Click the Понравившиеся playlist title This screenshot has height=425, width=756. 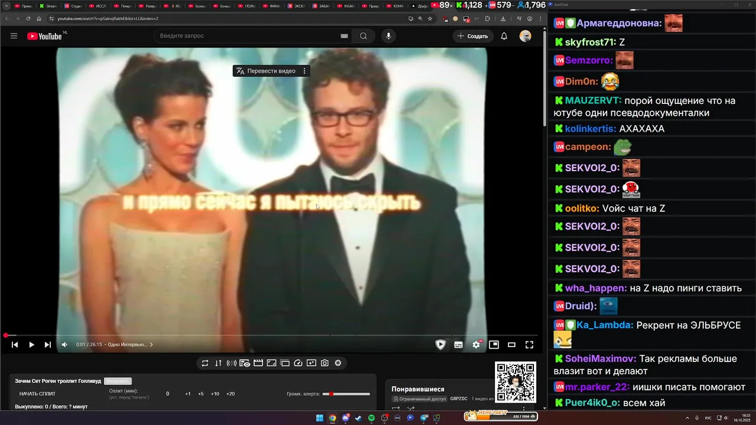tap(418, 389)
